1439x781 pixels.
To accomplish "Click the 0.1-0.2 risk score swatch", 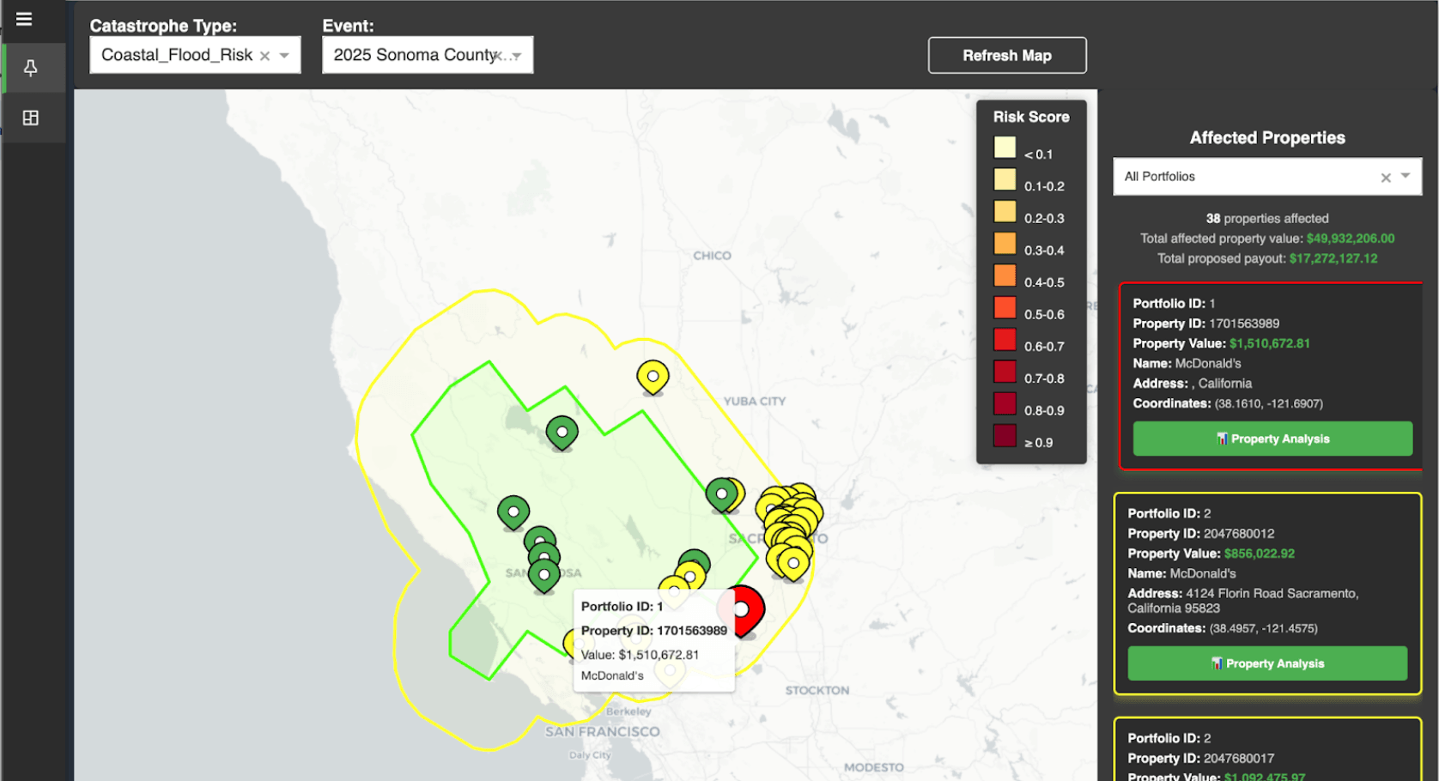I will 1005,179.
